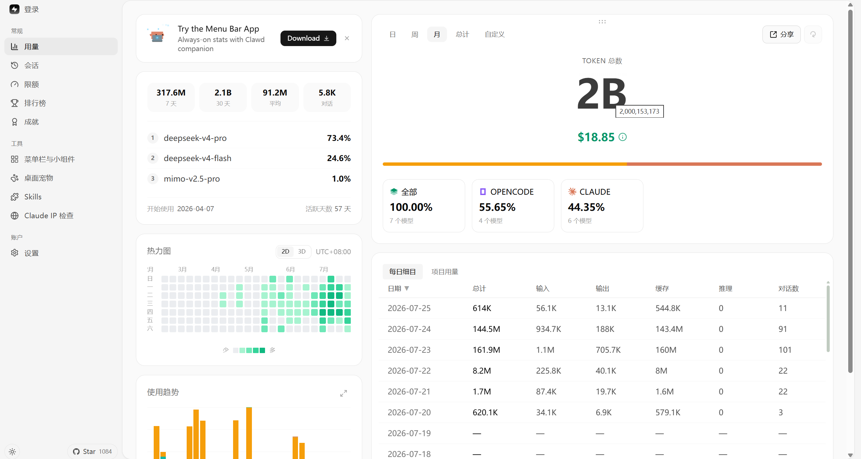
Task: Click the GitHub Star button
Action: (92, 452)
